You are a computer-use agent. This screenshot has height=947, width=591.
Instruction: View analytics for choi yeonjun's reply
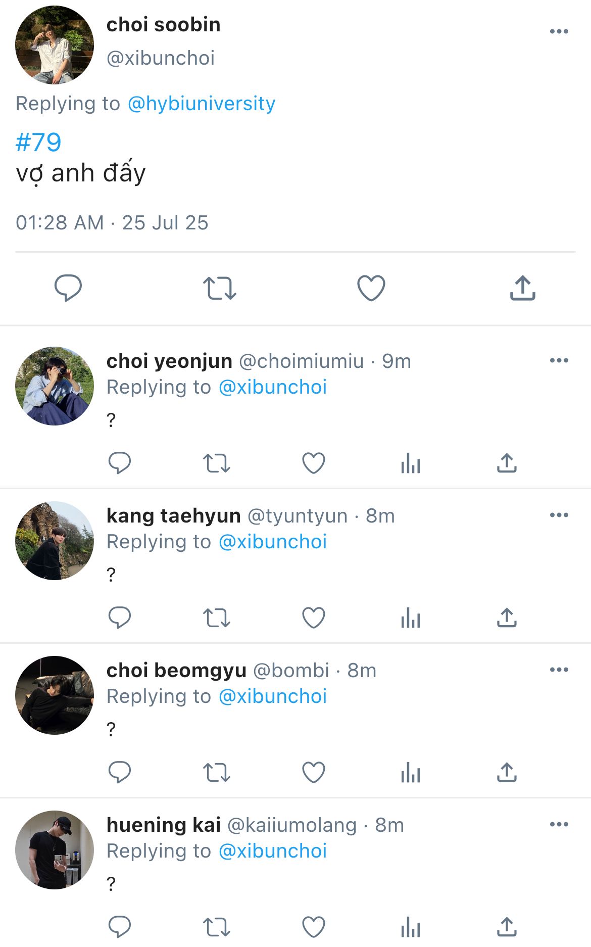[x=410, y=463]
